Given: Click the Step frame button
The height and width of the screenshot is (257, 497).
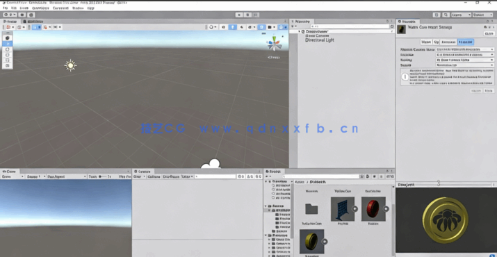Looking at the screenshot, I should [256, 15].
